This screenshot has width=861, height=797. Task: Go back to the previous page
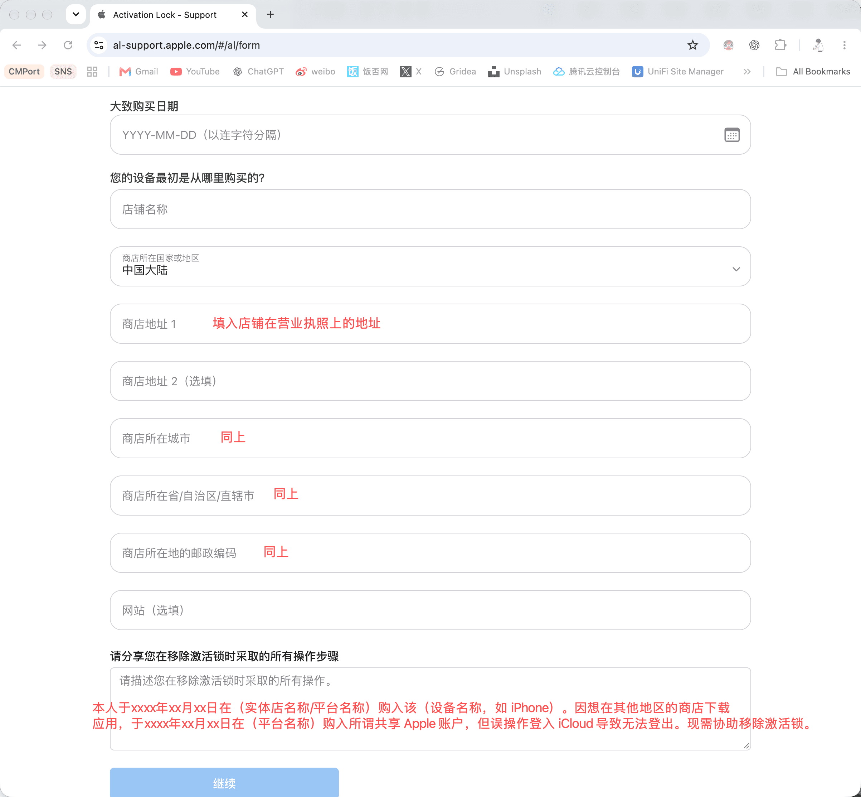point(17,45)
